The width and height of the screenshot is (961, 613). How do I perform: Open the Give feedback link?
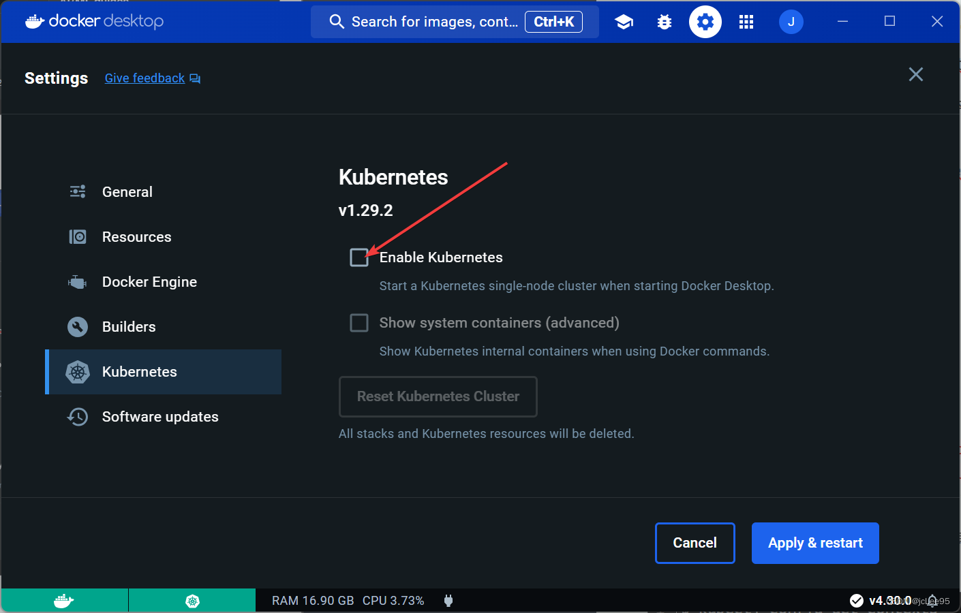click(144, 78)
